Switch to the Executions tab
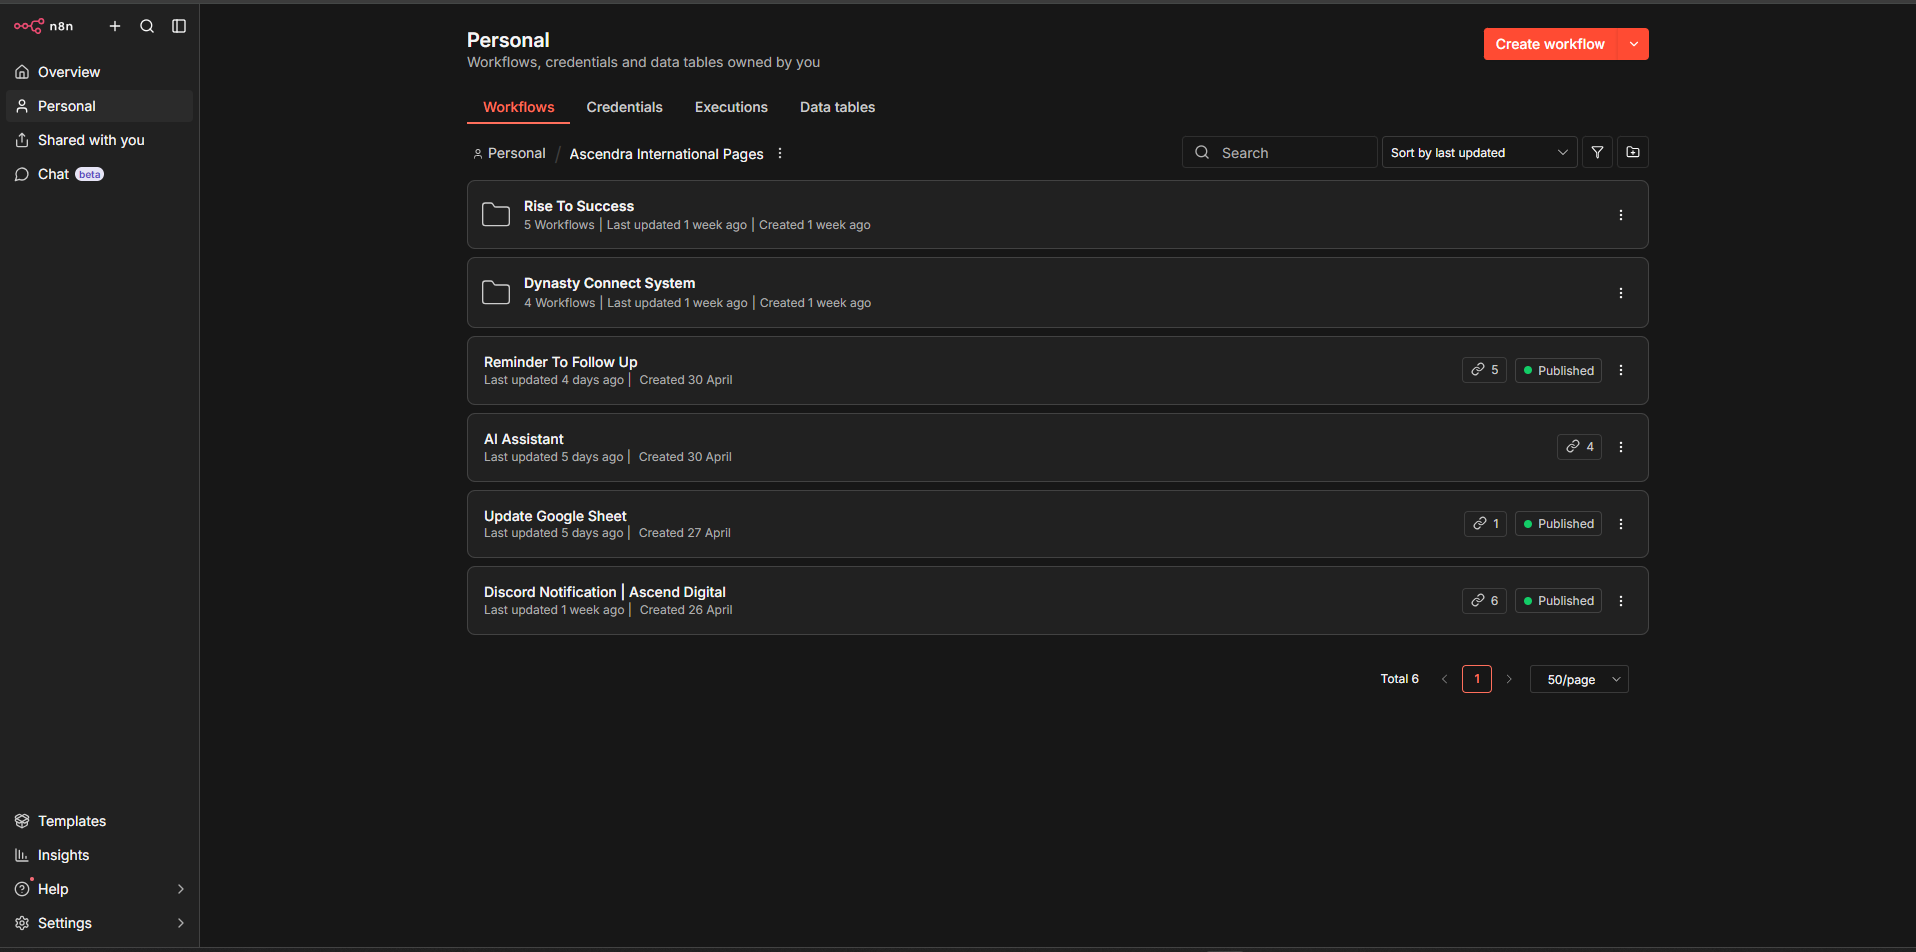 coord(731,107)
